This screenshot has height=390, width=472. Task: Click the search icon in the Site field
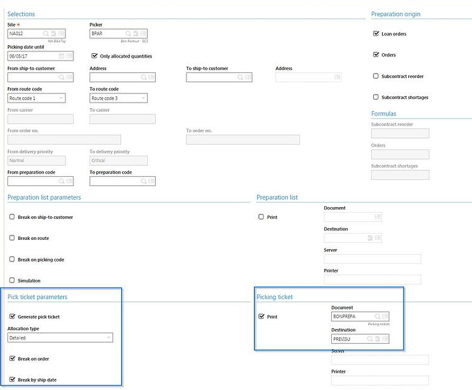tap(46, 34)
